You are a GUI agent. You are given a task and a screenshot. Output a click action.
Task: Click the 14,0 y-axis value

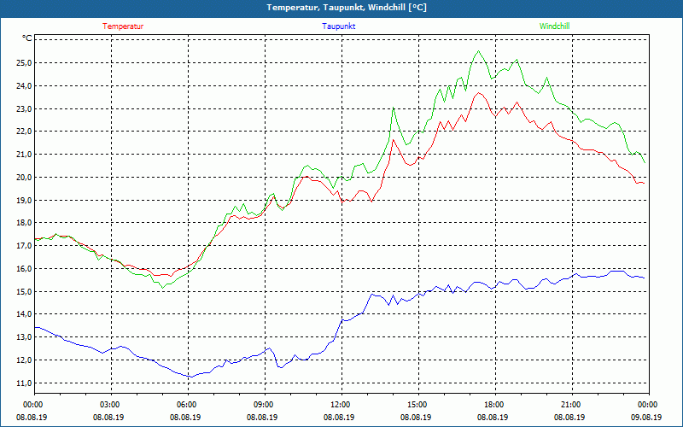(24, 314)
